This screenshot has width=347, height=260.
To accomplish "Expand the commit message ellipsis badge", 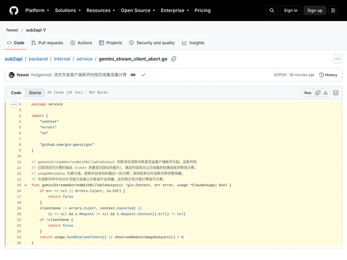I will 133,75.
